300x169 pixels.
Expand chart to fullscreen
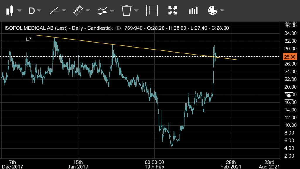click(173, 11)
